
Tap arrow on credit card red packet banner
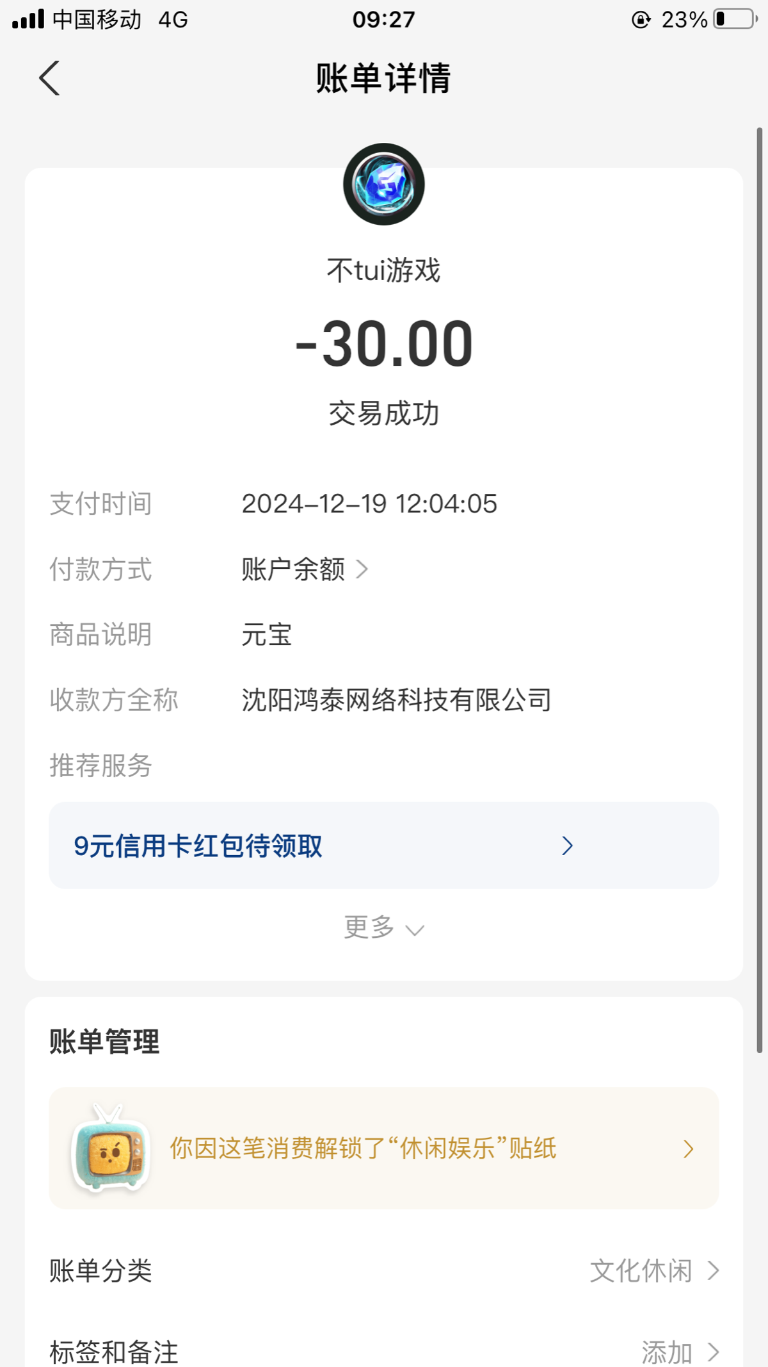(x=567, y=846)
